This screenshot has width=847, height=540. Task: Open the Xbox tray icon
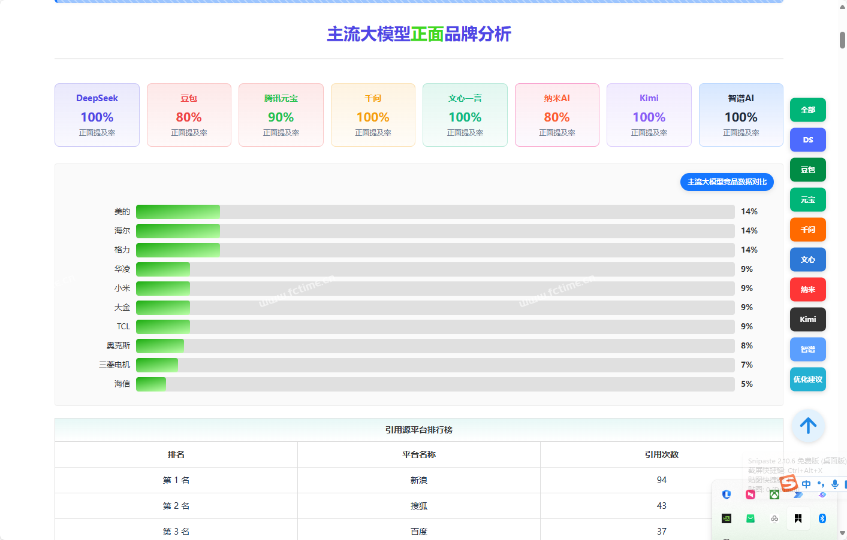coord(774,495)
